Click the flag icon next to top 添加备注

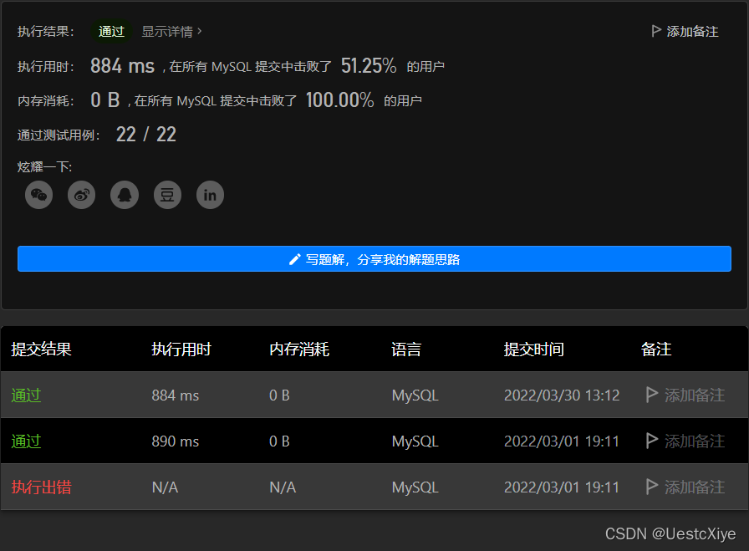[x=657, y=30]
